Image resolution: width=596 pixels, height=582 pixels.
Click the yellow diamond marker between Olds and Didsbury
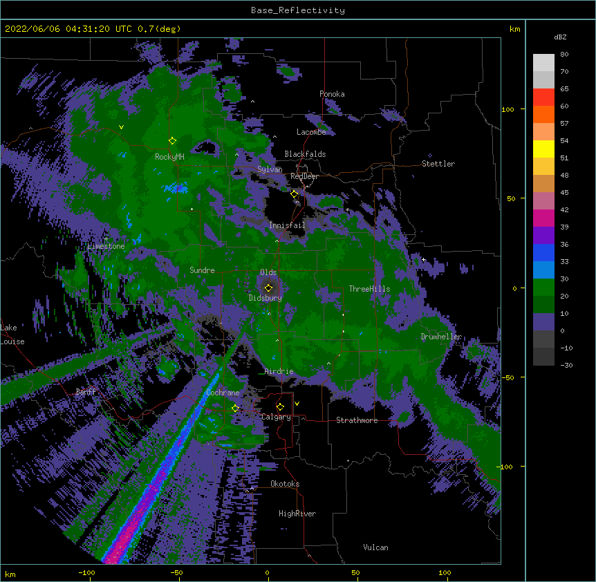[x=269, y=288]
